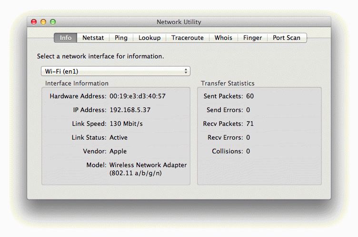Click the Recv Packets count of 71
358x237 pixels.
tap(250, 123)
